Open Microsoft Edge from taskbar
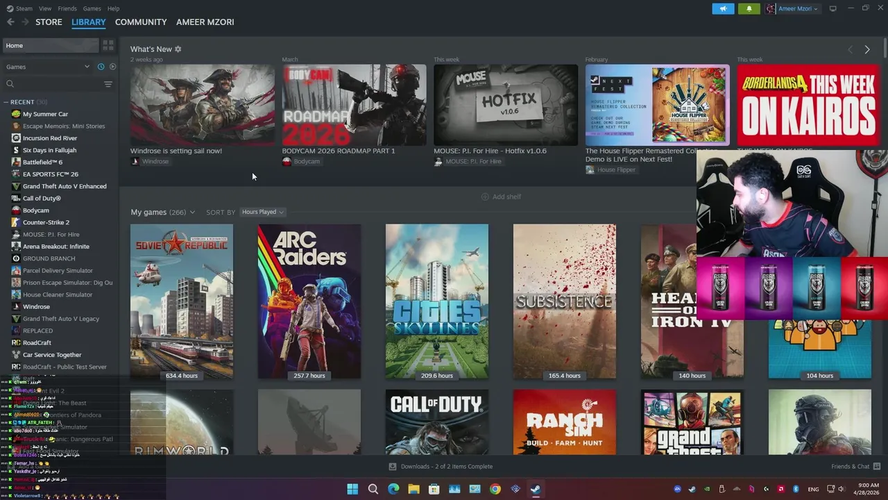888x500 pixels. 393,489
